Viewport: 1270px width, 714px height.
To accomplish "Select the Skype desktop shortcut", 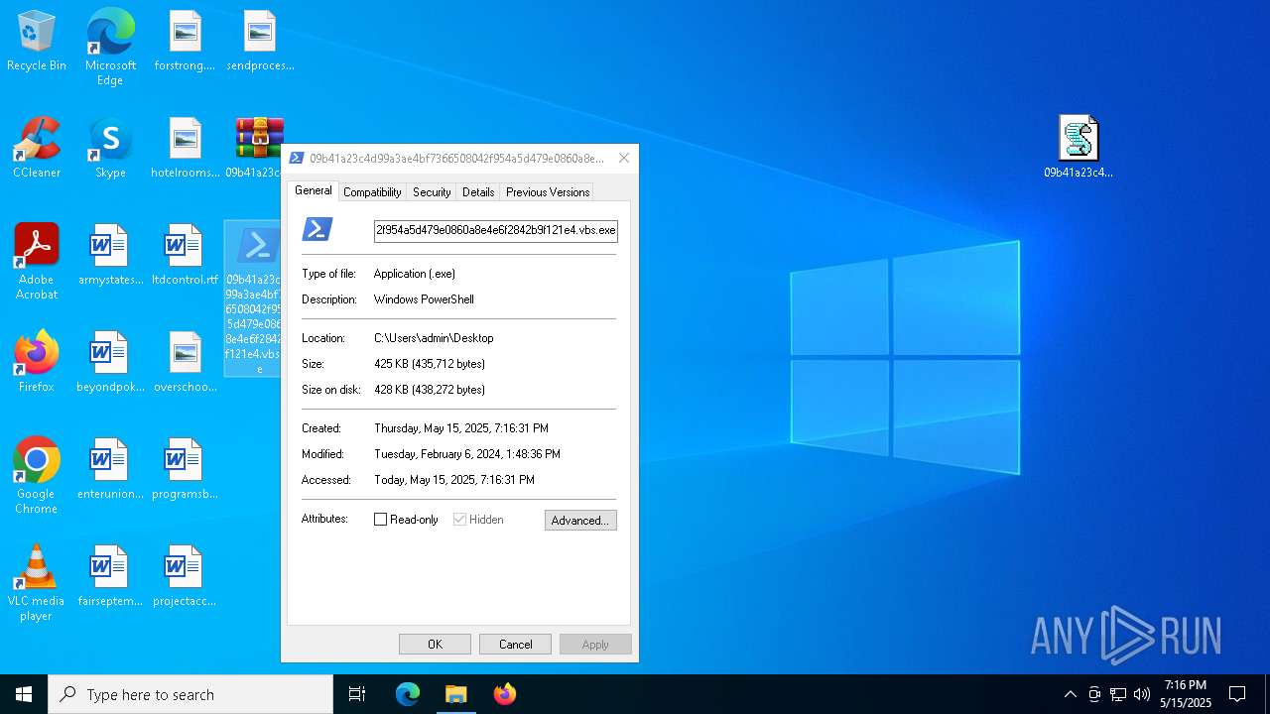I will [110, 149].
